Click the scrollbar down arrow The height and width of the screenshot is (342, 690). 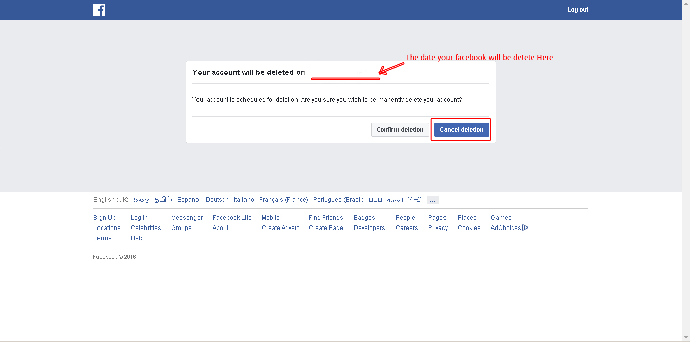pos(686,338)
